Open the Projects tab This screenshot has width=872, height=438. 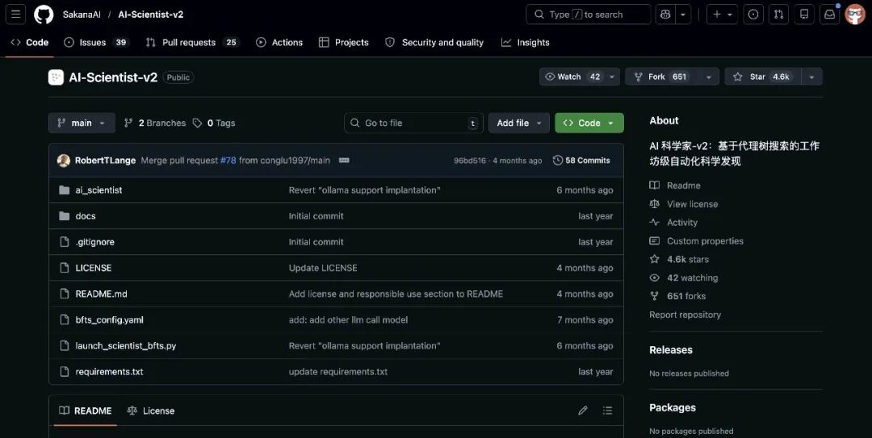click(x=344, y=42)
